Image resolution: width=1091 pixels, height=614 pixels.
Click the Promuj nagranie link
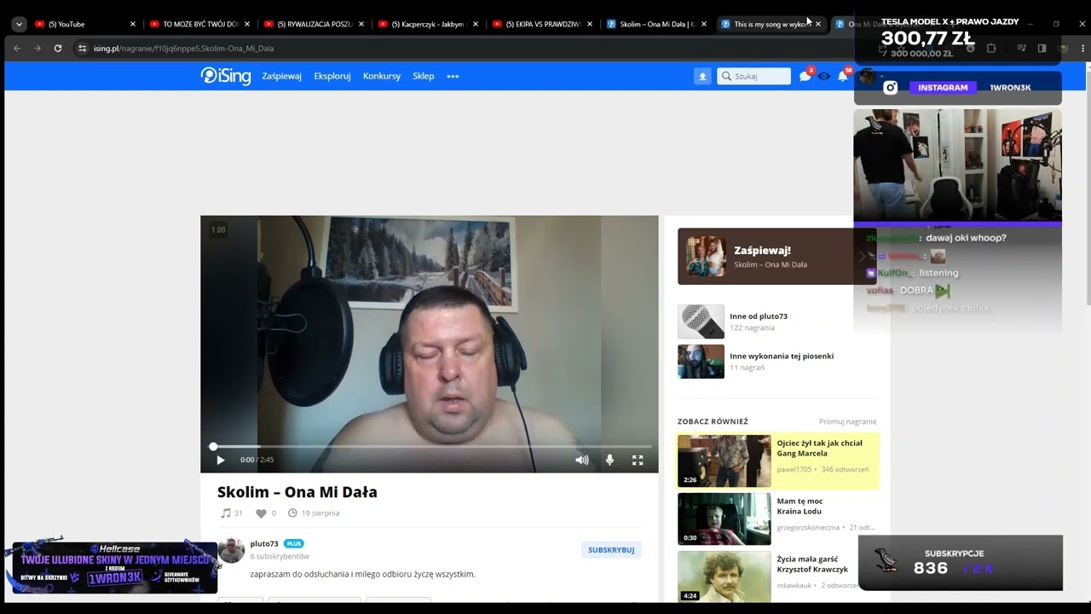tap(847, 421)
